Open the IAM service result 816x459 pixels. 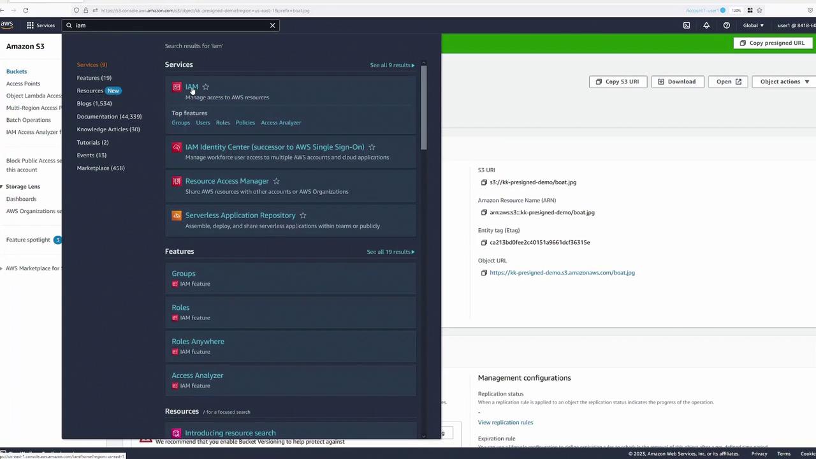coord(191,87)
